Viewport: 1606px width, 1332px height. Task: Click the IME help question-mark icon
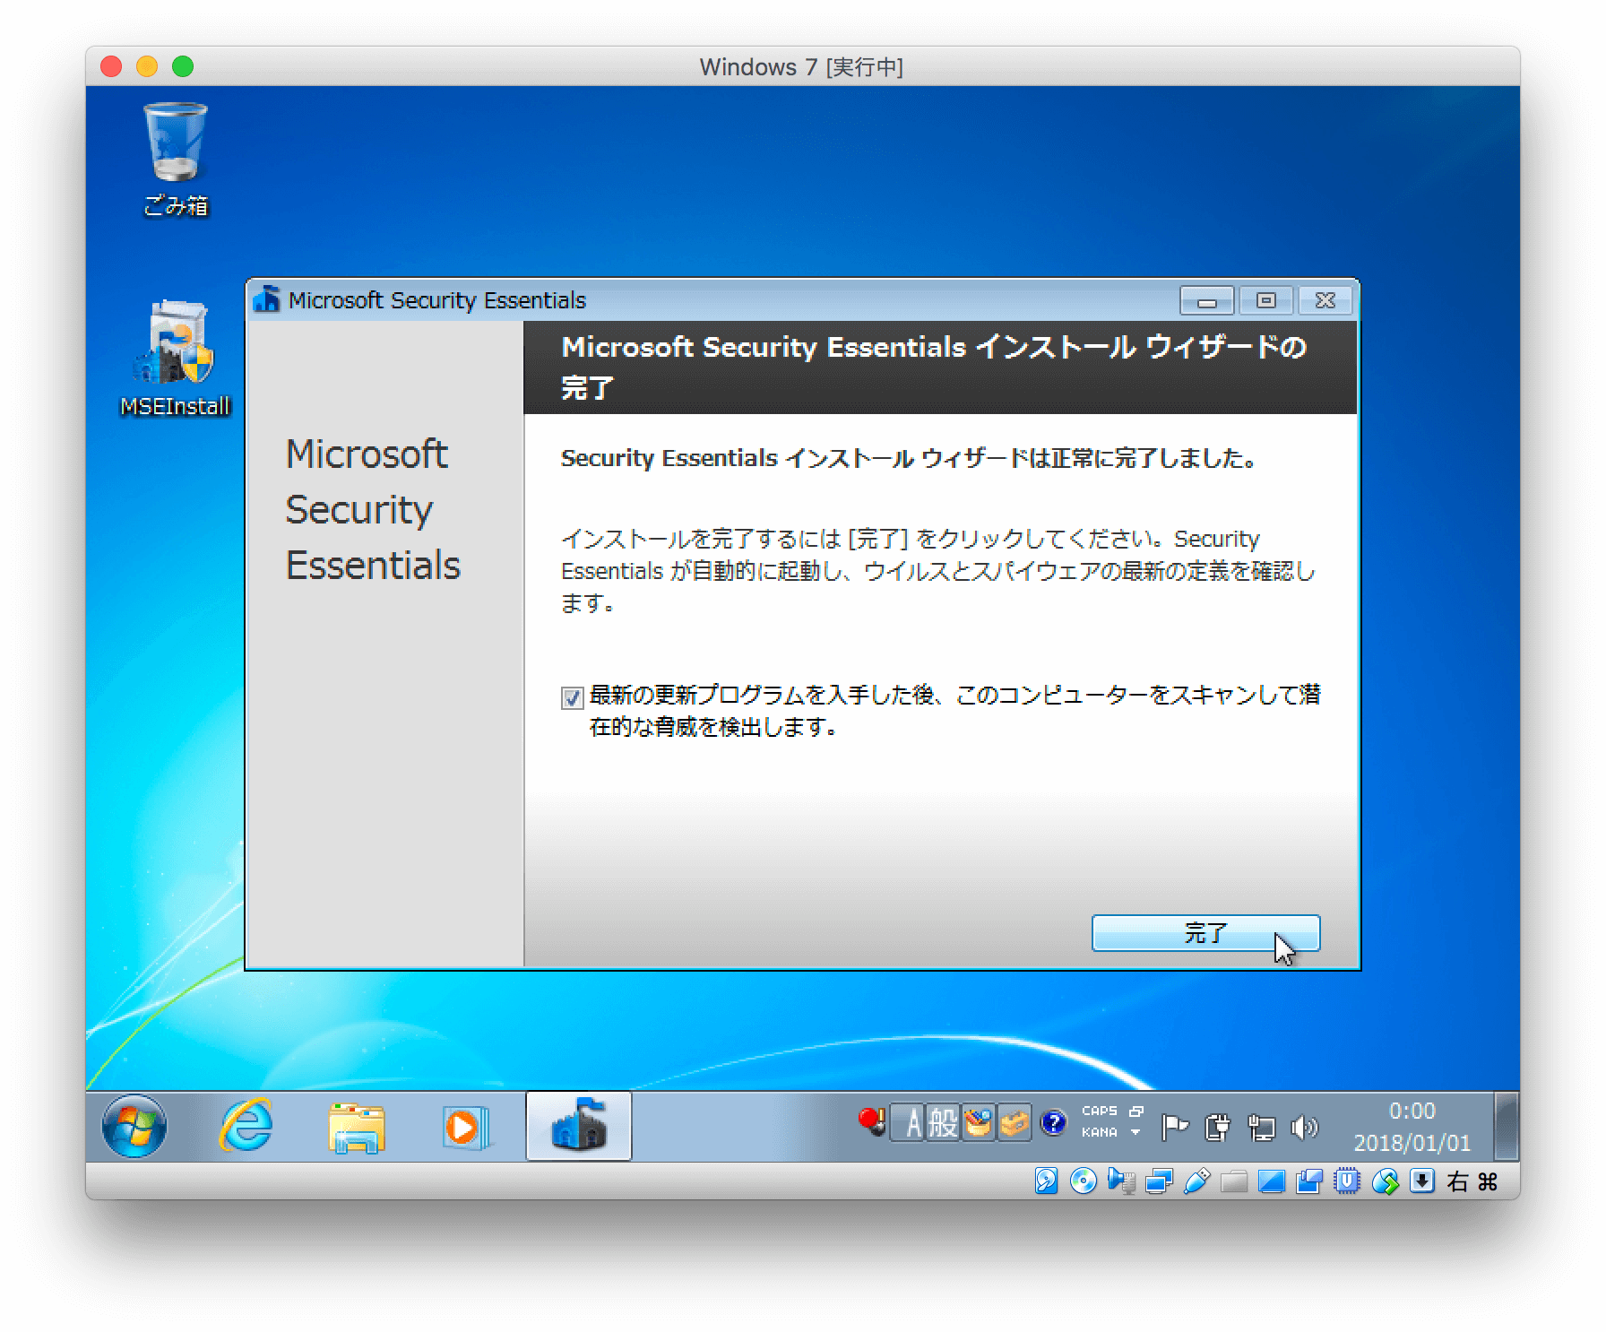(x=1054, y=1124)
